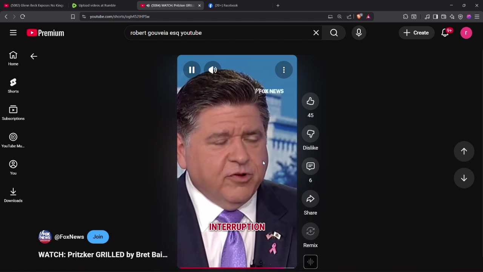
Task: Open YouTube Music in the sidebar
Action: (13, 141)
